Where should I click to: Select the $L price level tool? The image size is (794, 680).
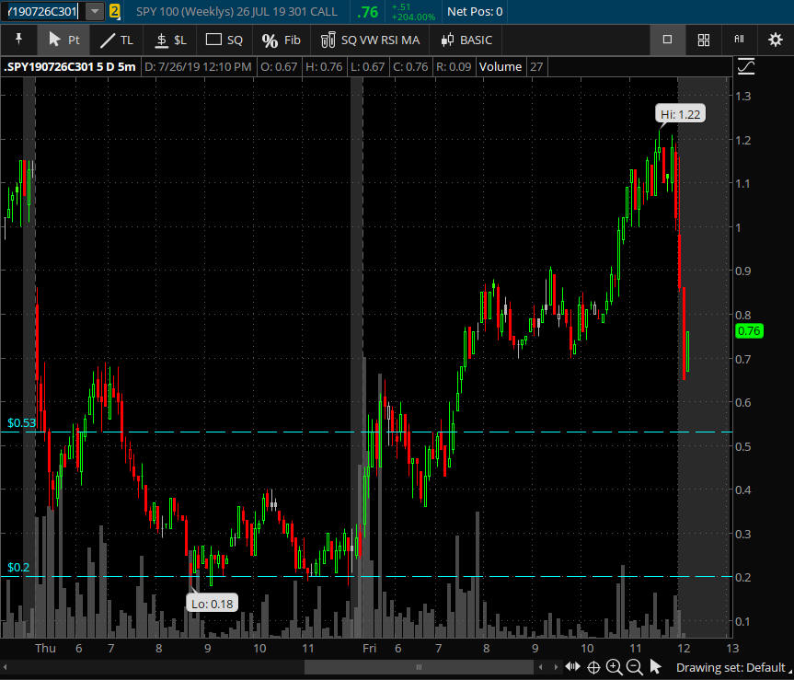tap(170, 40)
